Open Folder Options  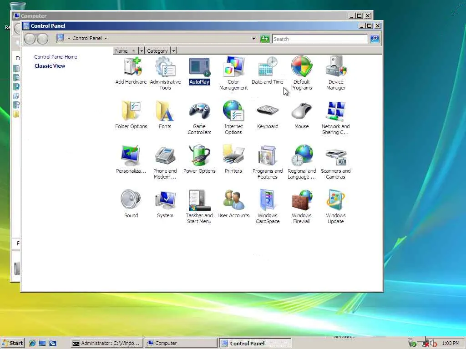(131, 115)
